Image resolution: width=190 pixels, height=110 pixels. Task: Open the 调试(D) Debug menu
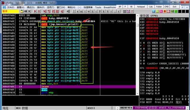pos(31,7)
